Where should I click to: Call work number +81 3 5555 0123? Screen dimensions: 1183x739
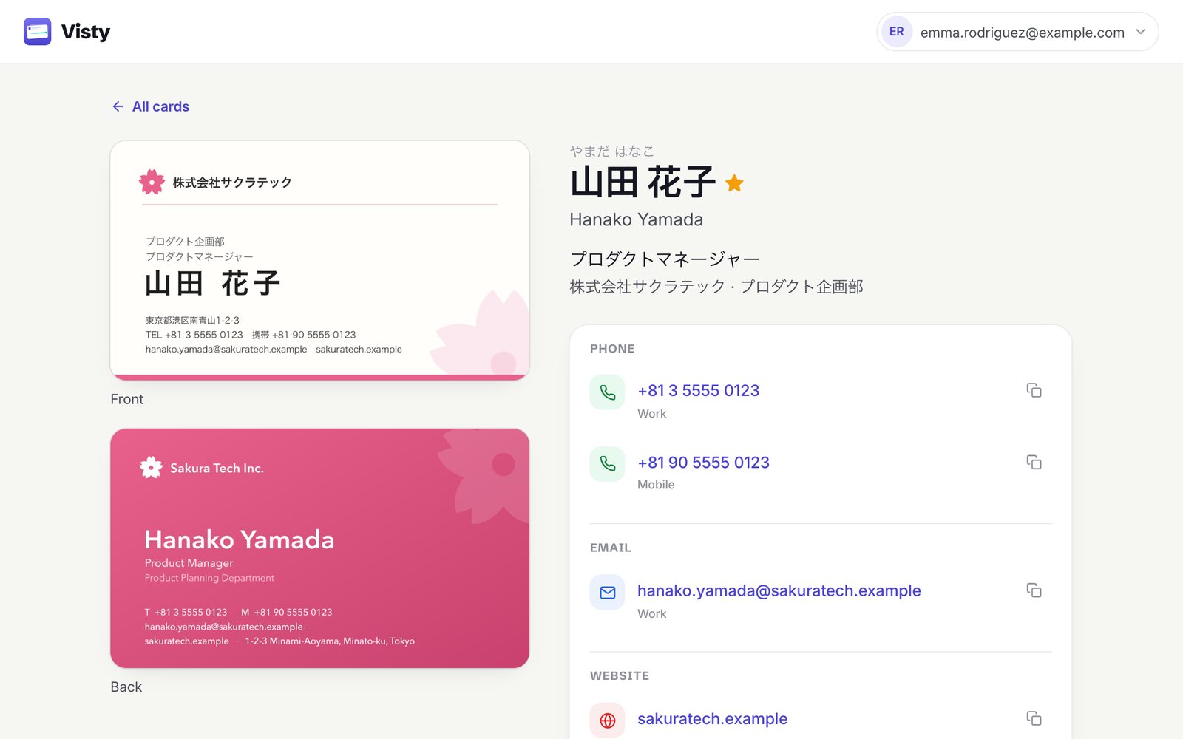[x=699, y=390]
